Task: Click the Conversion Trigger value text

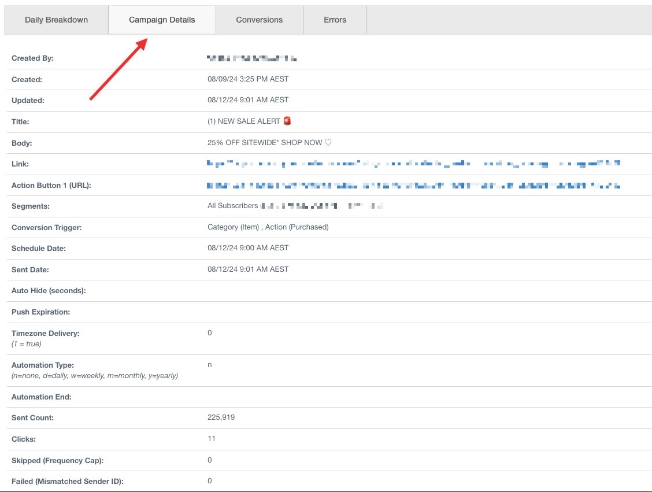Action: tap(268, 227)
